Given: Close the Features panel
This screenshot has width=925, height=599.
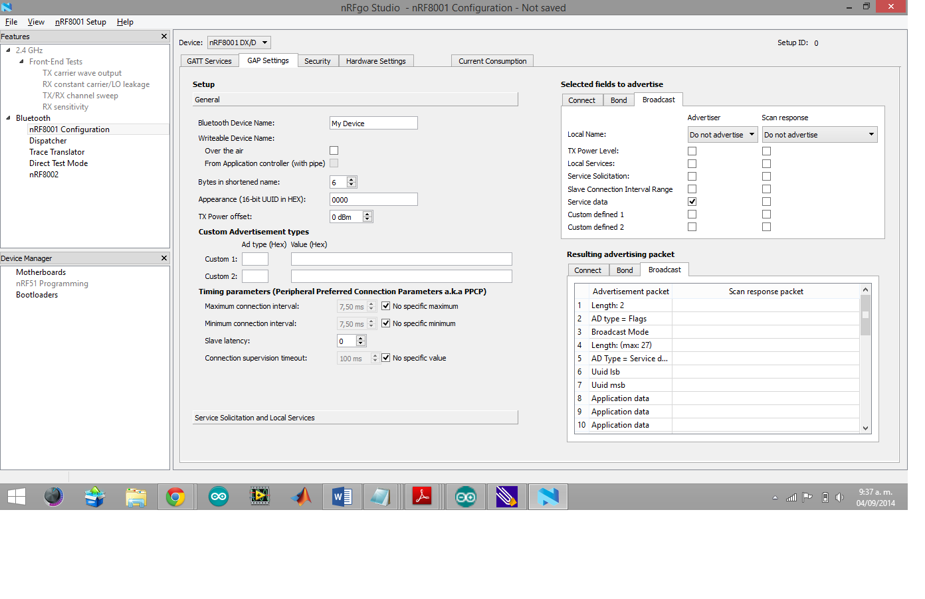Looking at the screenshot, I should coord(164,36).
